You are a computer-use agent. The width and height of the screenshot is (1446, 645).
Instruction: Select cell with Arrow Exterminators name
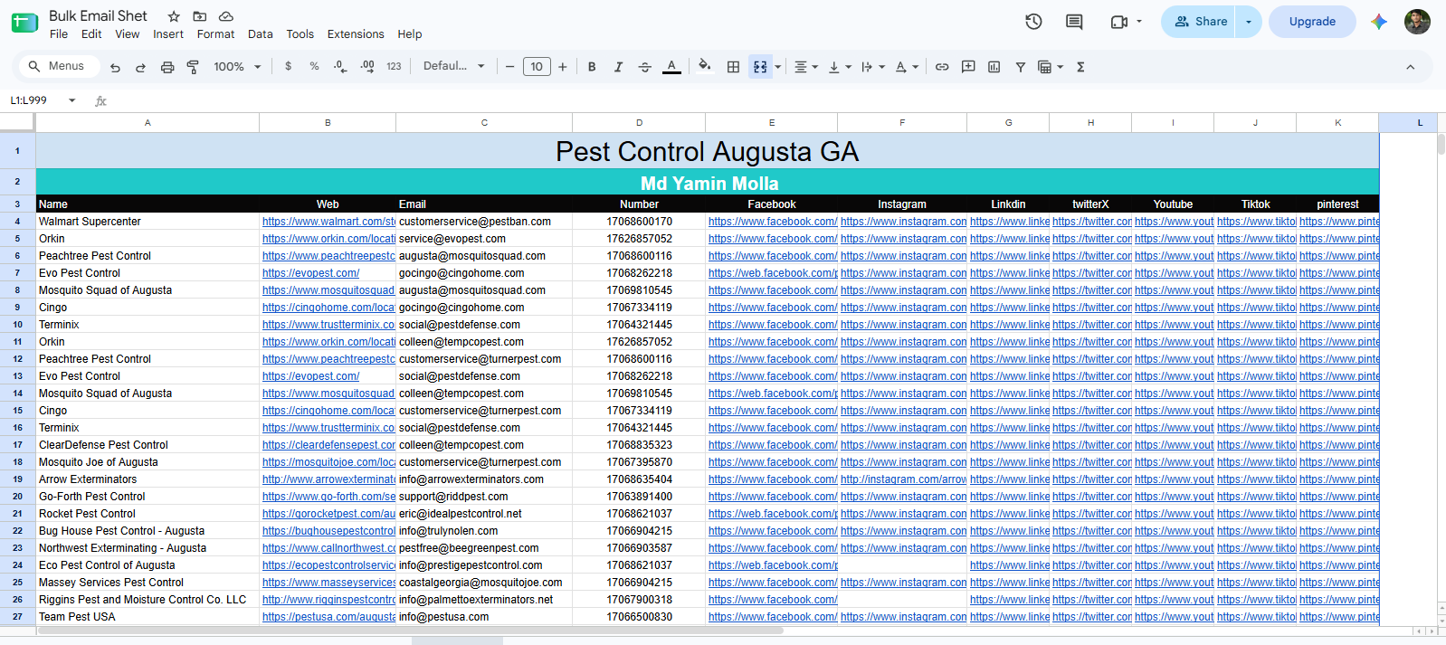pyautogui.click(x=147, y=479)
